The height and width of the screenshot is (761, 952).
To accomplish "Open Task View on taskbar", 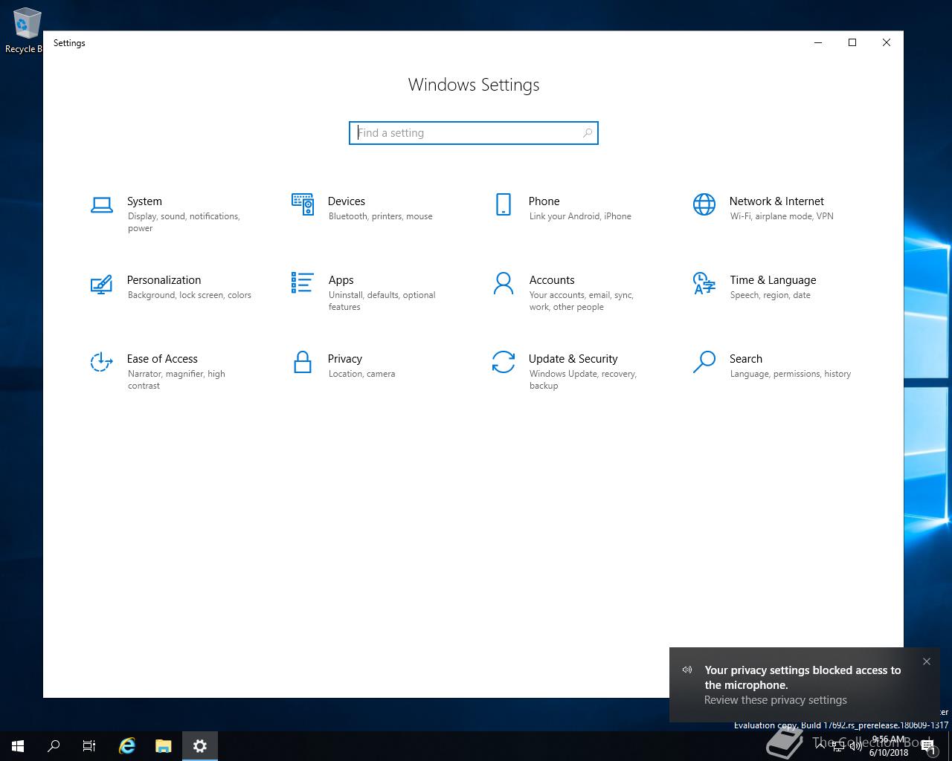I will pos(89,746).
